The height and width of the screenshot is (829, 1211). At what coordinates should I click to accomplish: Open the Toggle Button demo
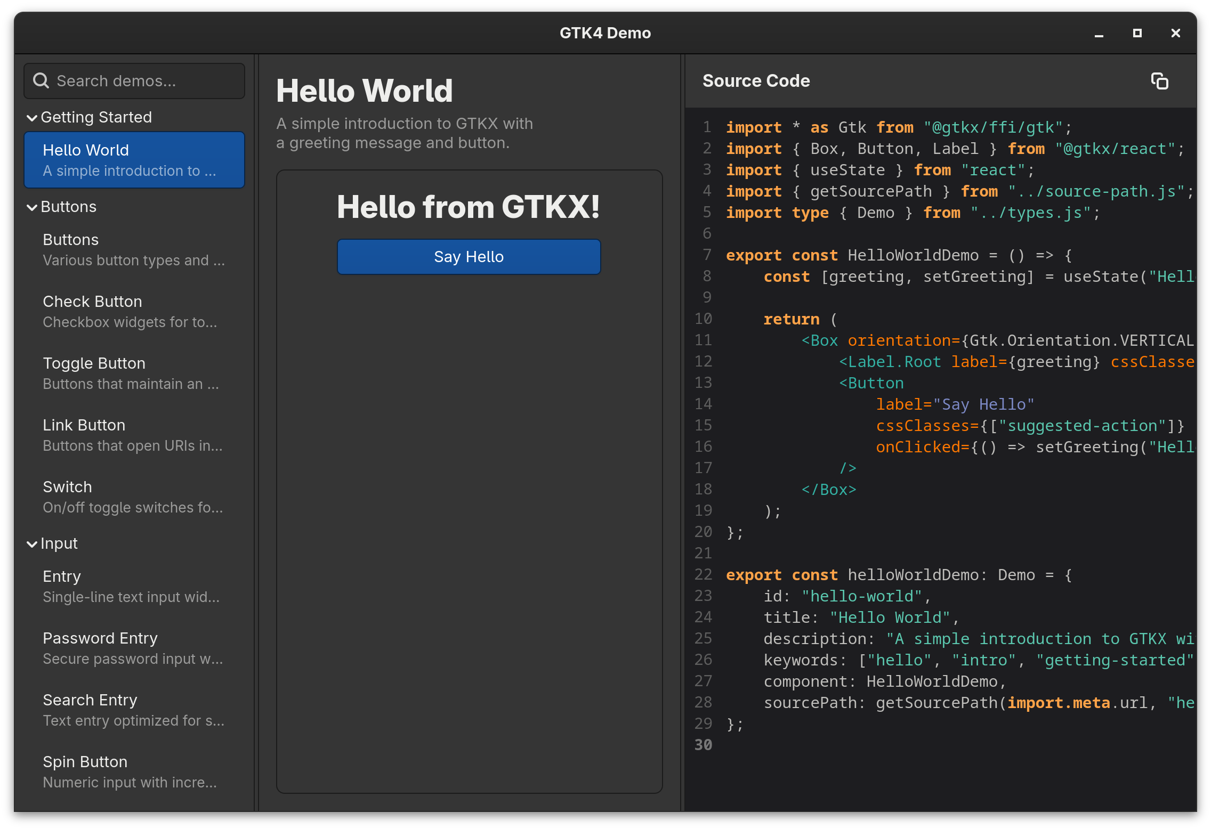click(134, 372)
